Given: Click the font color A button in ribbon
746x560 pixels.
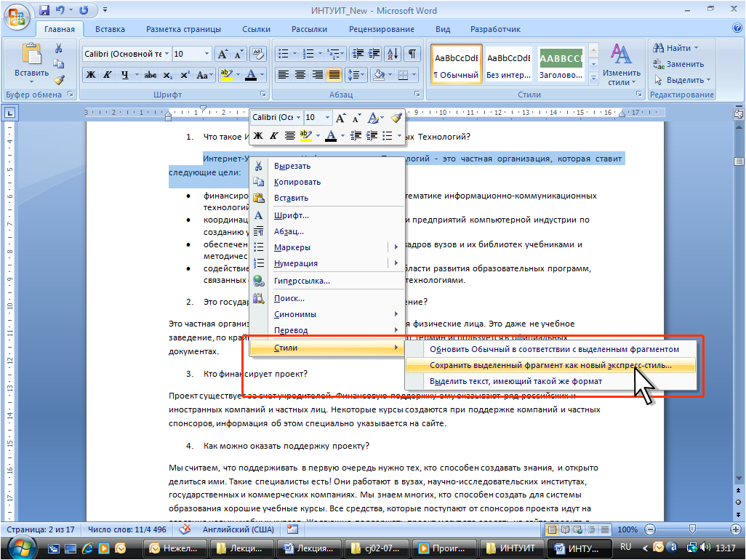Looking at the screenshot, I should click(x=251, y=75).
